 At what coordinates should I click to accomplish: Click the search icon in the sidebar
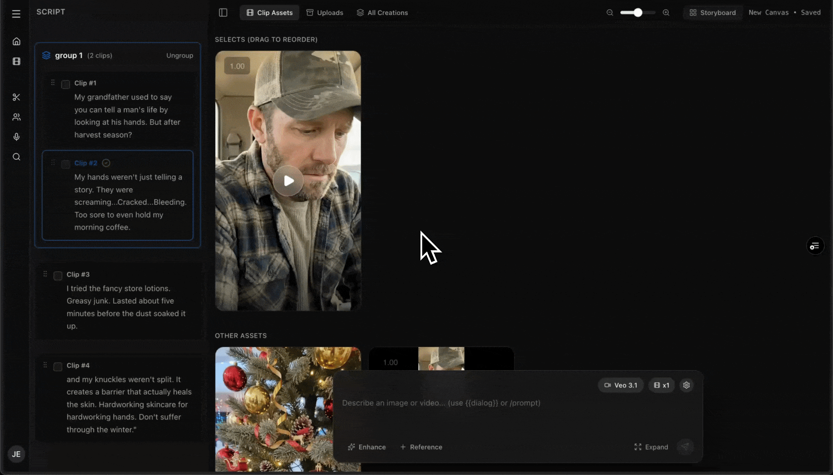[x=16, y=157]
